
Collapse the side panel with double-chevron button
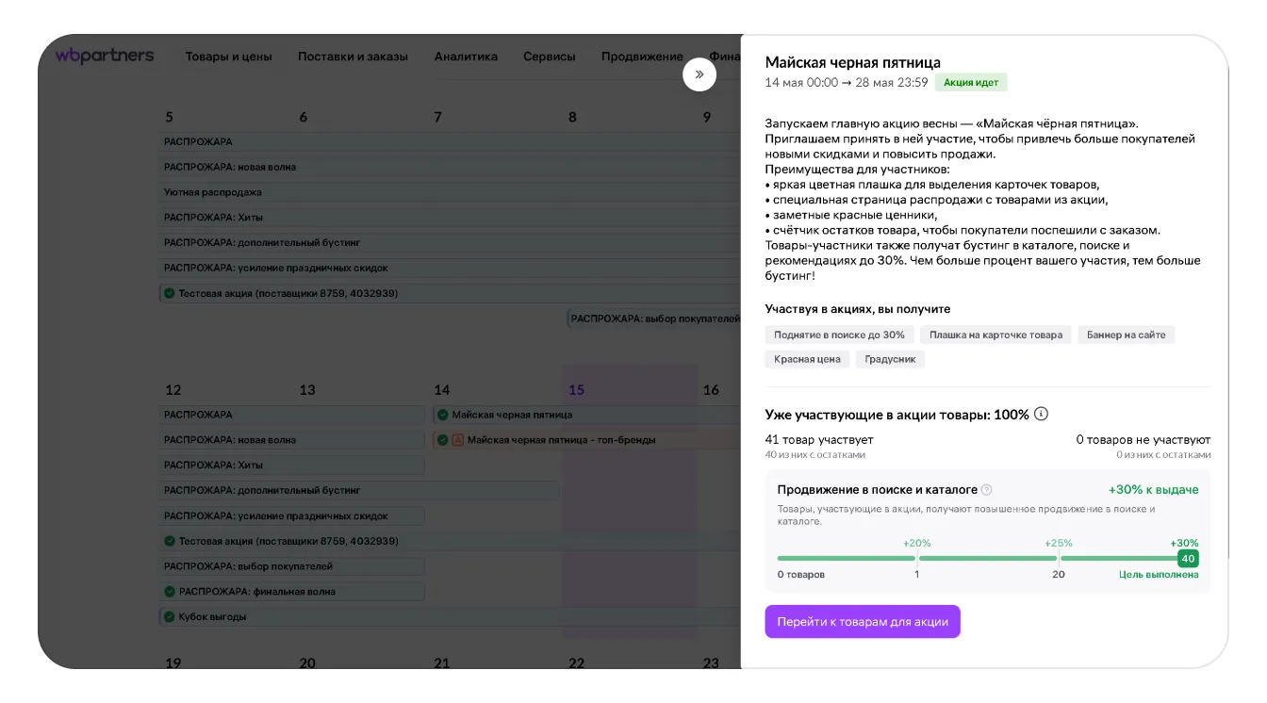pyautogui.click(x=699, y=74)
